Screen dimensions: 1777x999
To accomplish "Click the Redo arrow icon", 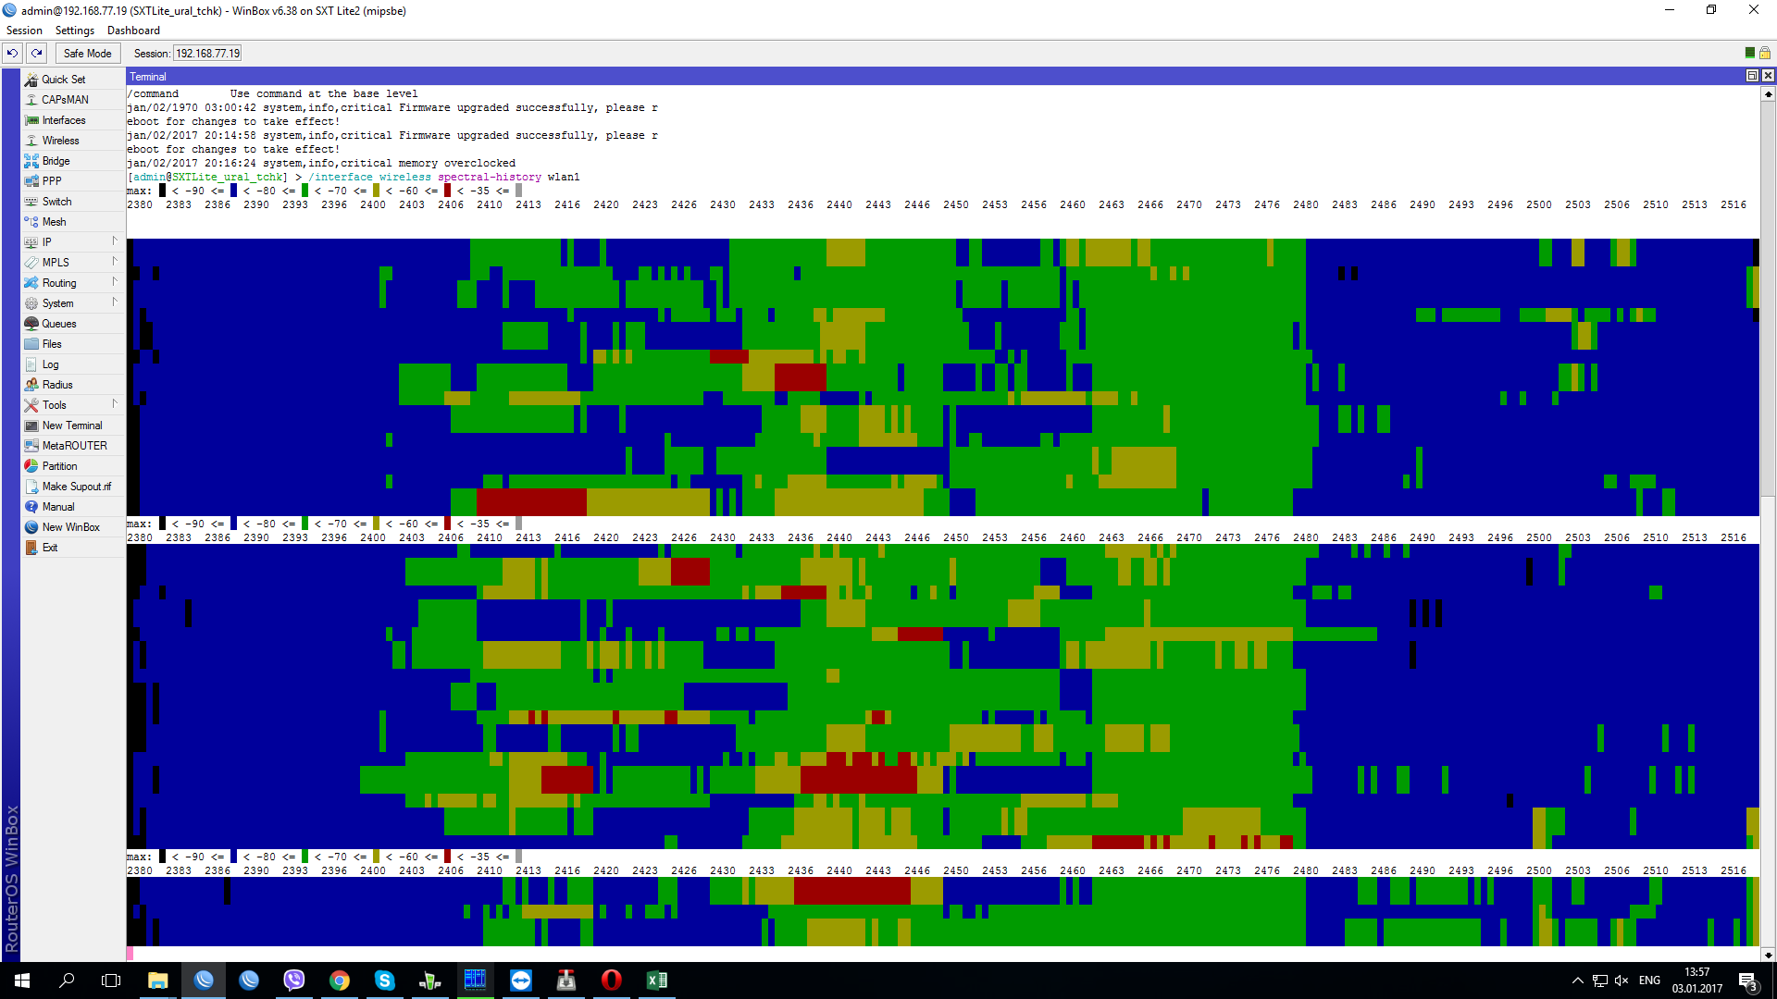I will coord(37,53).
